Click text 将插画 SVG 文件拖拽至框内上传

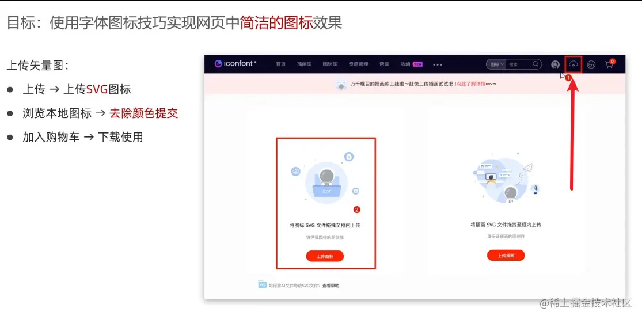506,225
